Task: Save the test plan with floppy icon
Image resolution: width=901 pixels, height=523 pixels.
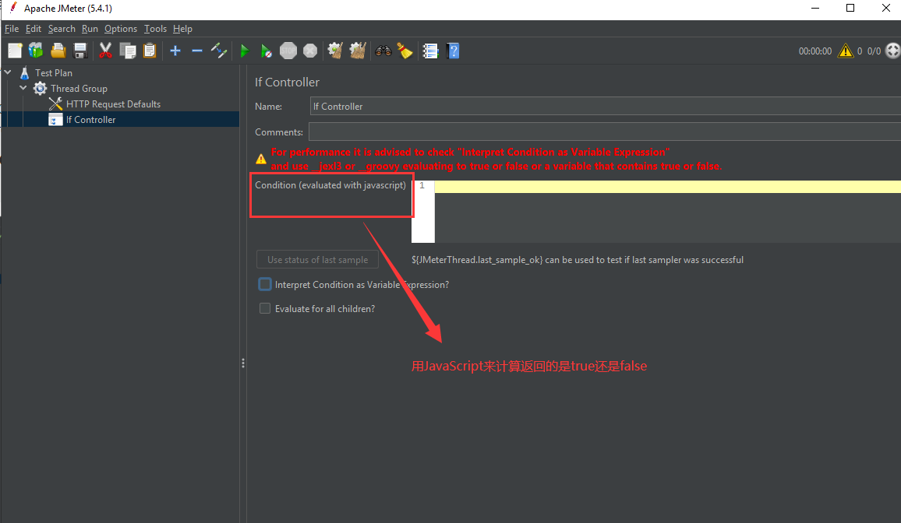Action: click(x=80, y=51)
